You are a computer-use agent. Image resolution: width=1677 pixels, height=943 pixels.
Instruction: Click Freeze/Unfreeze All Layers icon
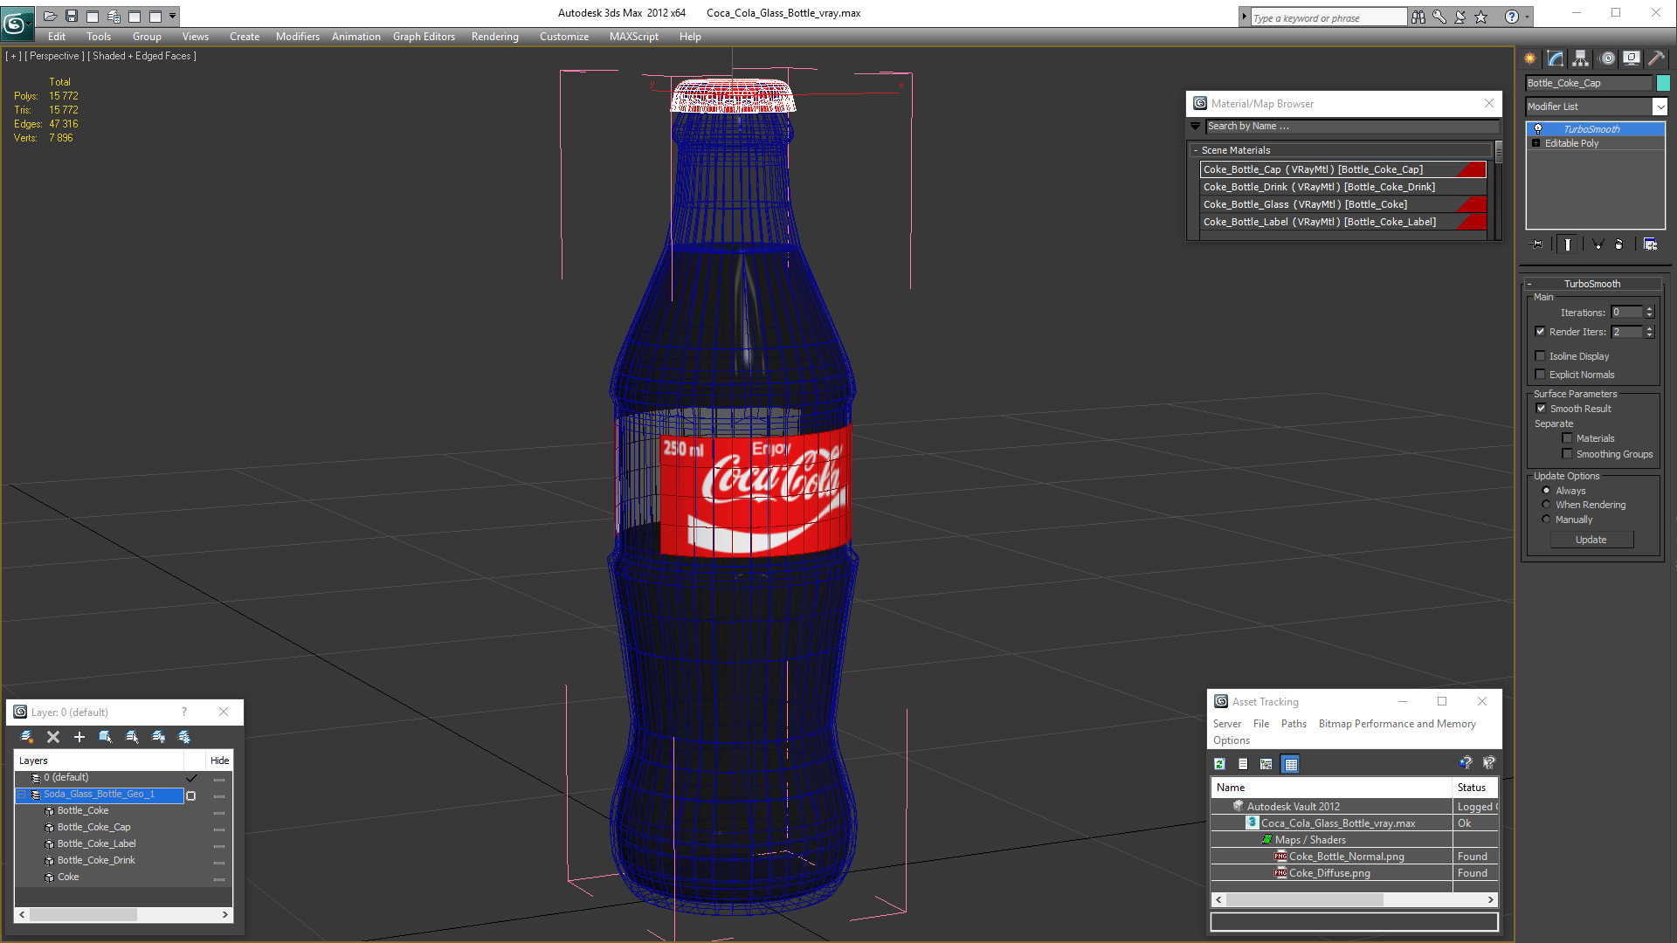184,737
